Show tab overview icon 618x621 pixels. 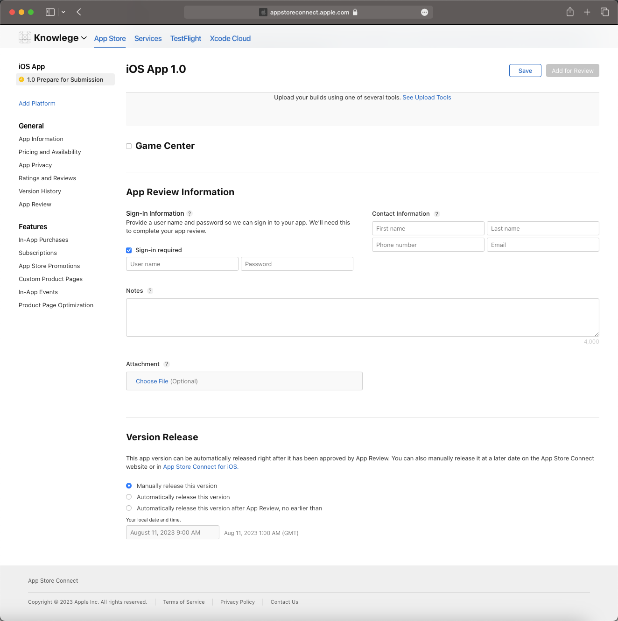[x=605, y=12]
